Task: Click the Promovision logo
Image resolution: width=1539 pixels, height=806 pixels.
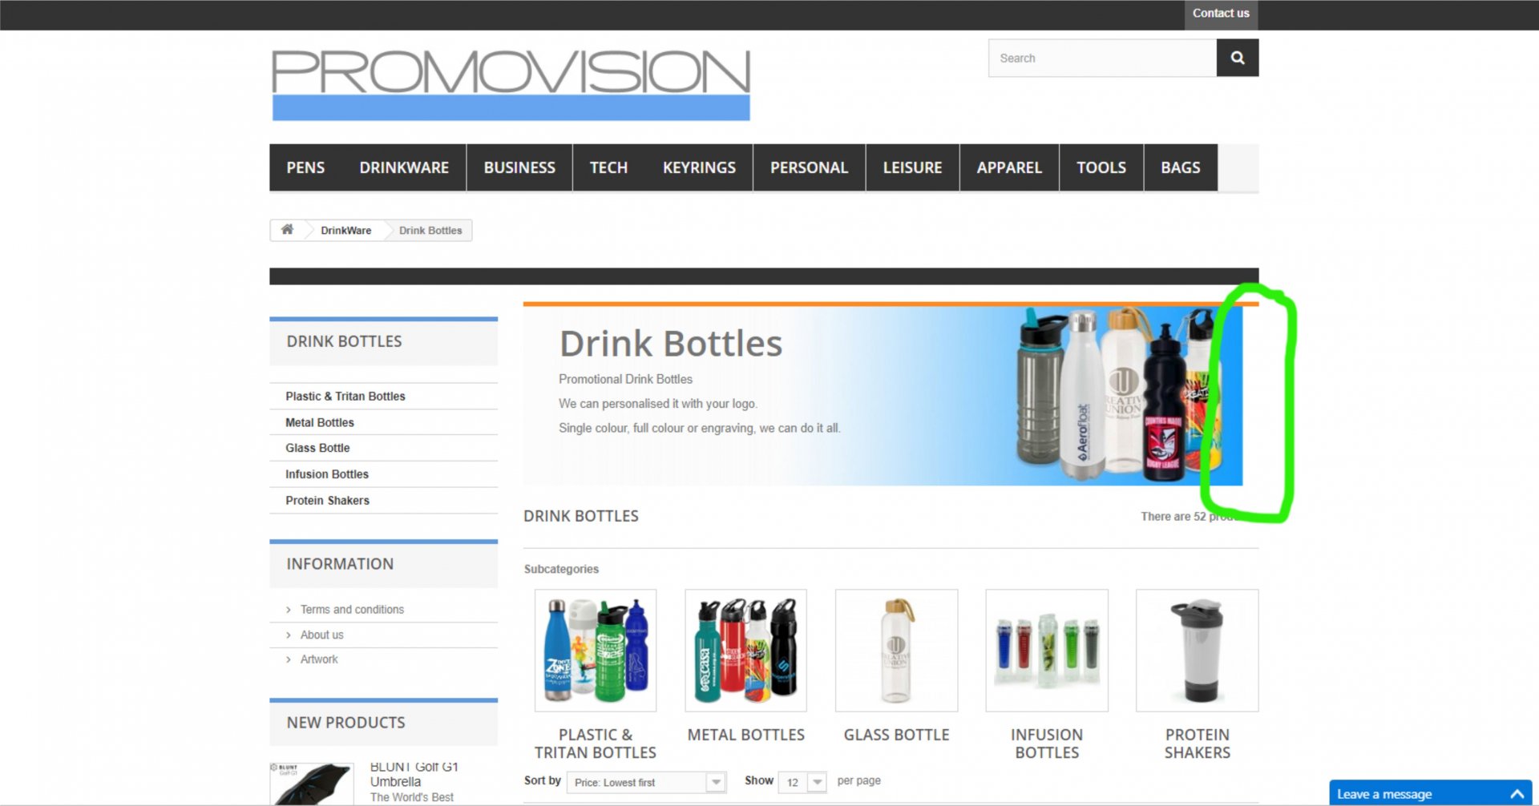Action: [x=511, y=85]
